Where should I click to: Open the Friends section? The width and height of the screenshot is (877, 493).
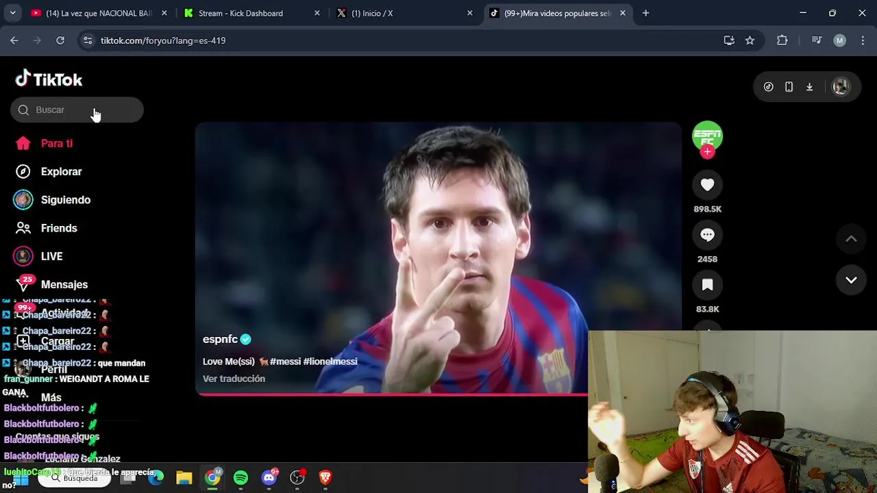pos(46,228)
